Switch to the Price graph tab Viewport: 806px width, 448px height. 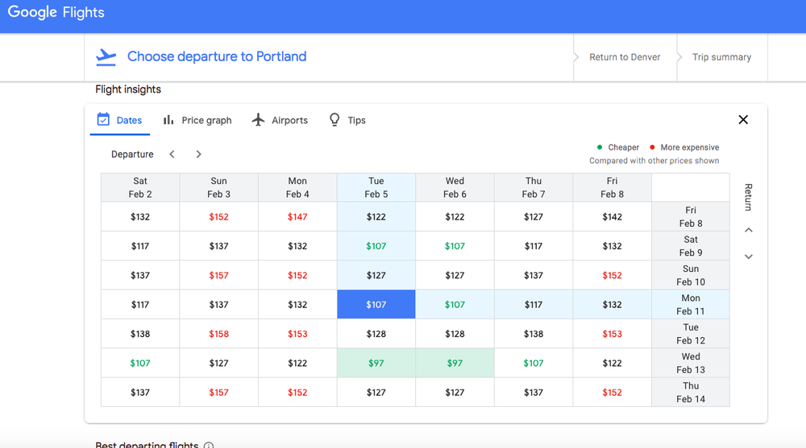click(197, 120)
